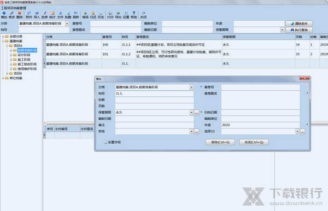Image resolution: width=328 pixels, height=211 pixels.
Task: Select the table row with 案卷号 100
Action: (186, 44)
